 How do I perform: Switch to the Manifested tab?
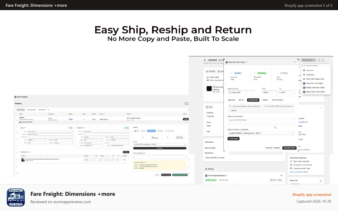(x=42, y=110)
